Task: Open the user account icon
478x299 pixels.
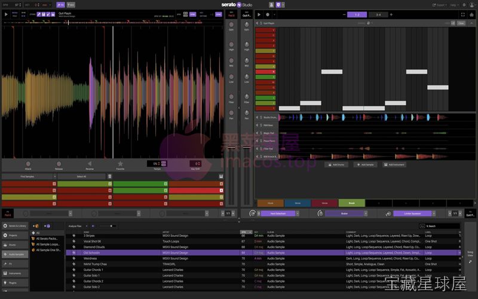Action: click(x=472, y=5)
